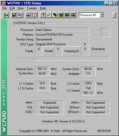The image size is (119, 136).
Task: Open the Help menu
Action: pyautogui.click(x=43, y=8)
